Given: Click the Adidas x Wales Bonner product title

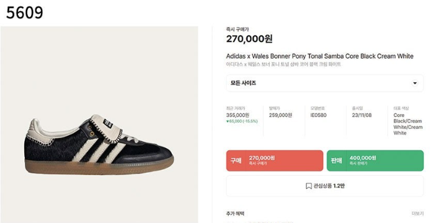Looking at the screenshot, I should coord(320,56).
